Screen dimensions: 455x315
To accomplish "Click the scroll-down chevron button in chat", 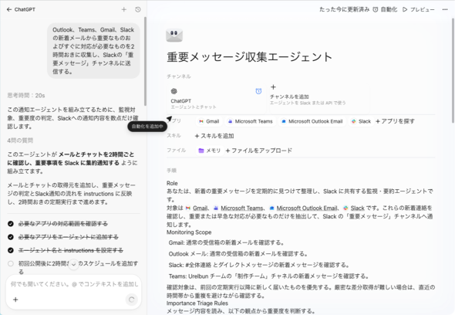I will tap(74, 265).
